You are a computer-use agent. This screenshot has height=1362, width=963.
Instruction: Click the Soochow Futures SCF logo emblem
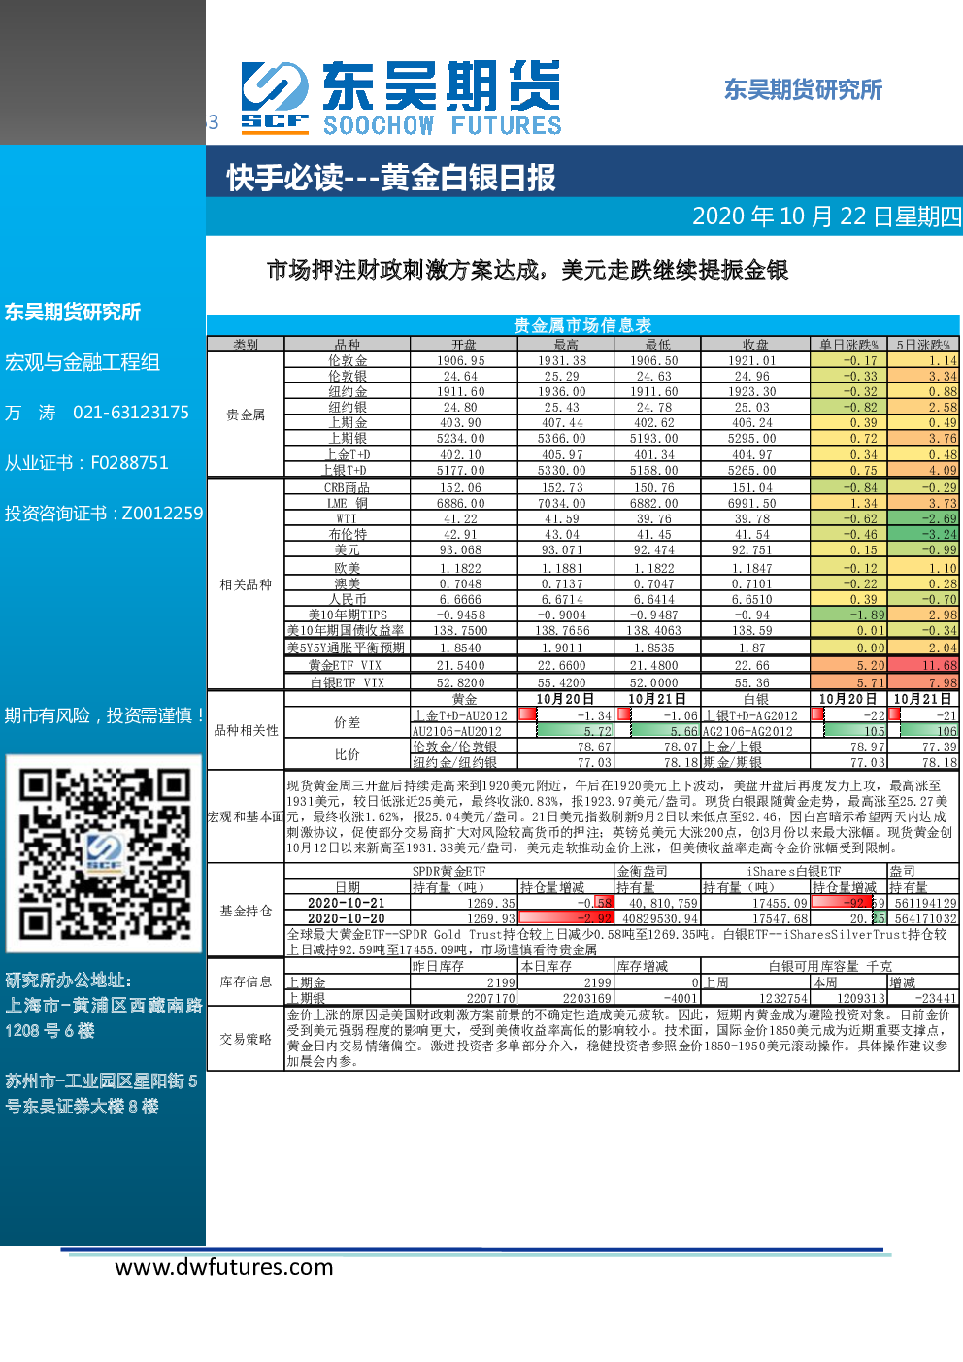[x=275, y=97]
